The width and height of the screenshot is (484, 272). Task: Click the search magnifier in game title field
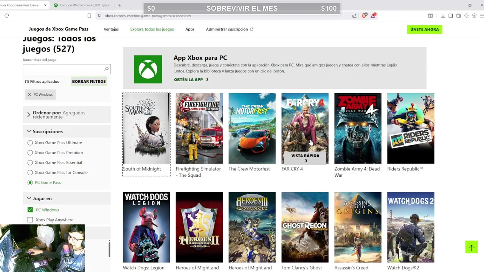(x=106, y=69)
